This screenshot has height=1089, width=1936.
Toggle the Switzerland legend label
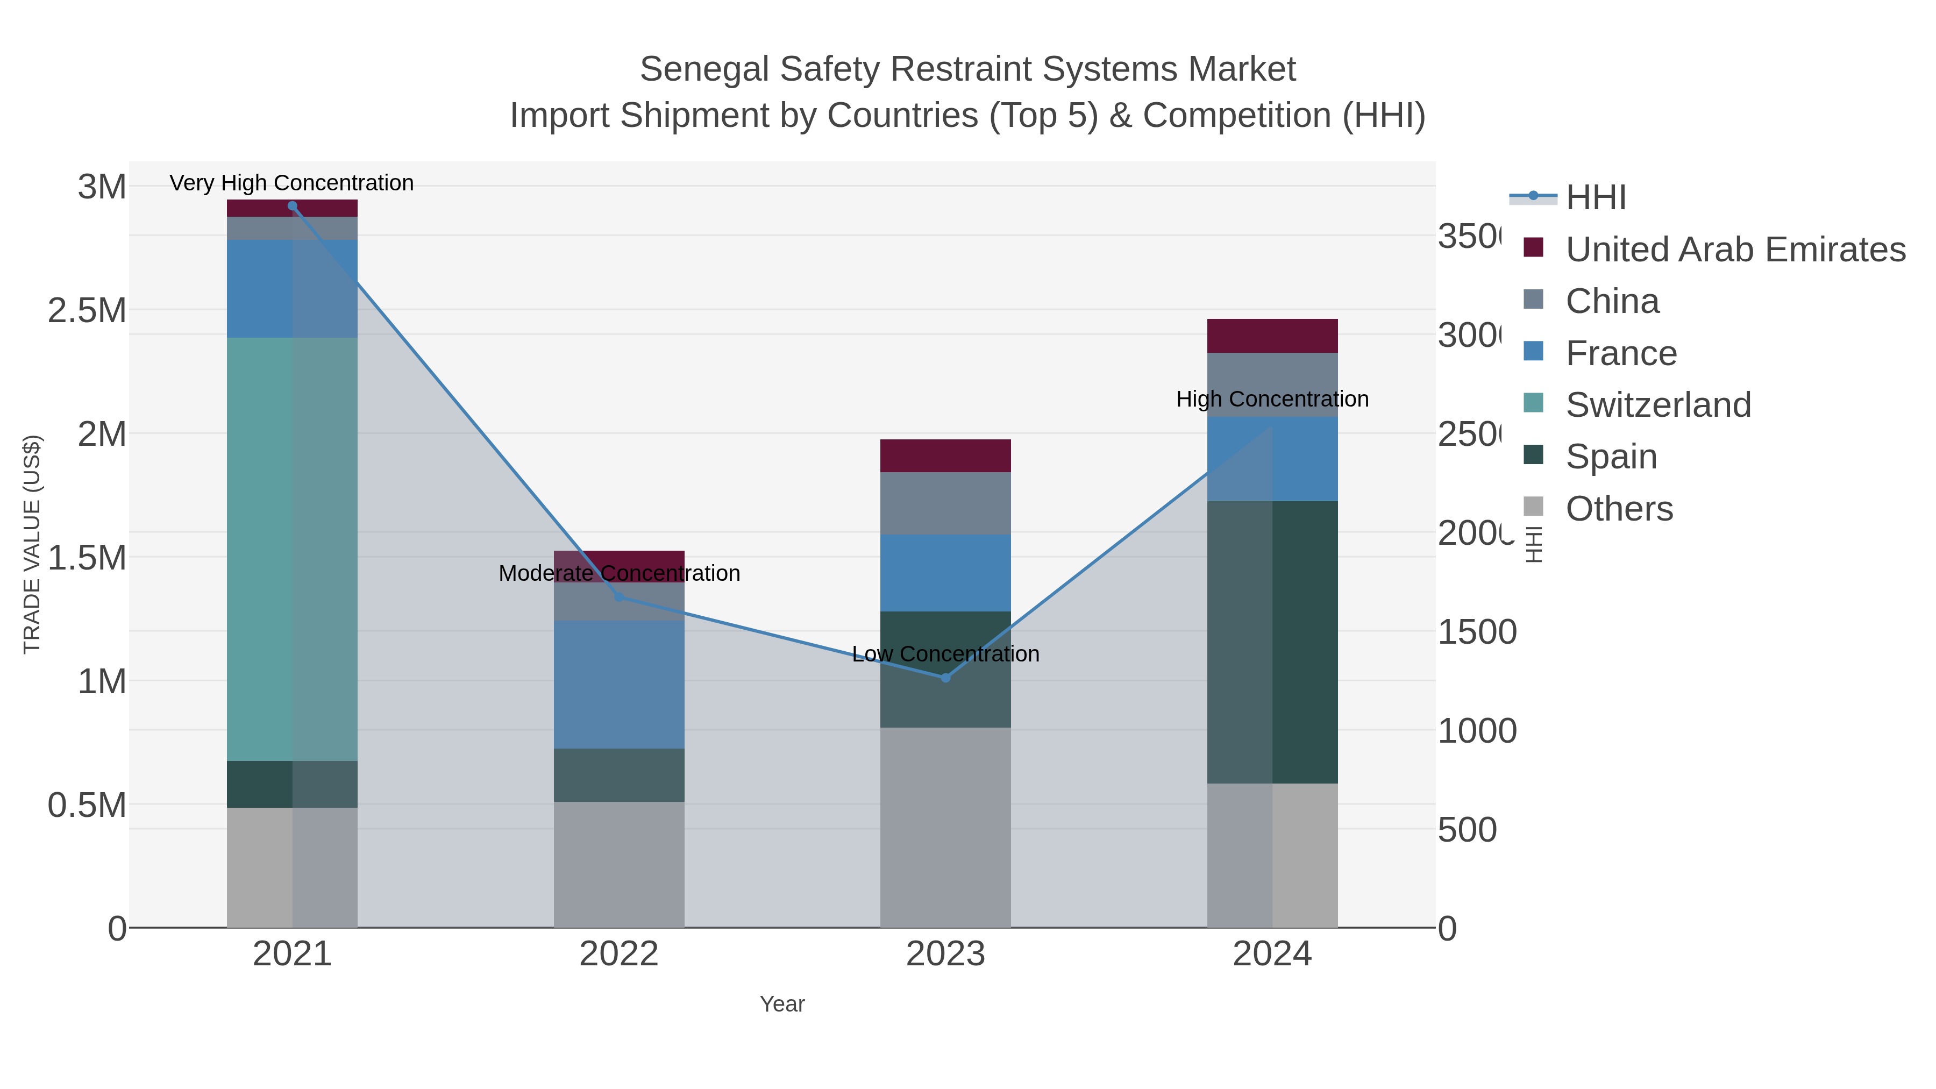coord(1659,405)
